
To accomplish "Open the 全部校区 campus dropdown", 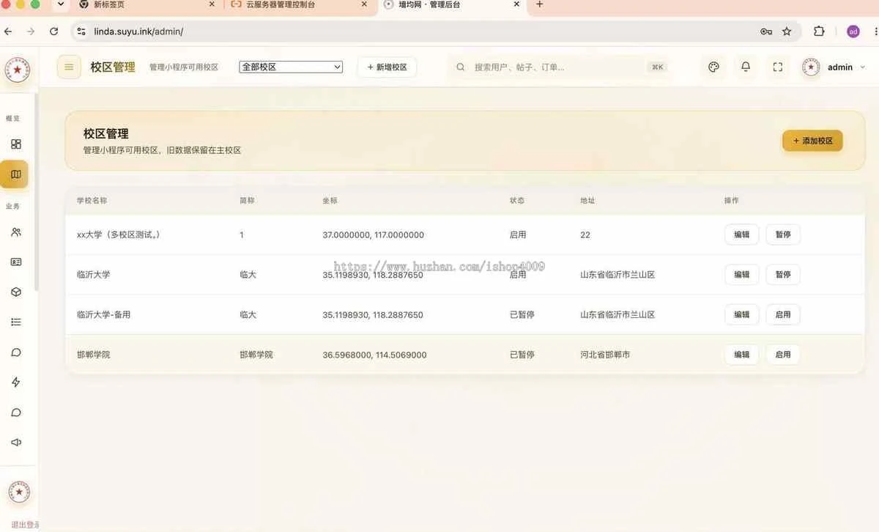I will tap(291, 67).
